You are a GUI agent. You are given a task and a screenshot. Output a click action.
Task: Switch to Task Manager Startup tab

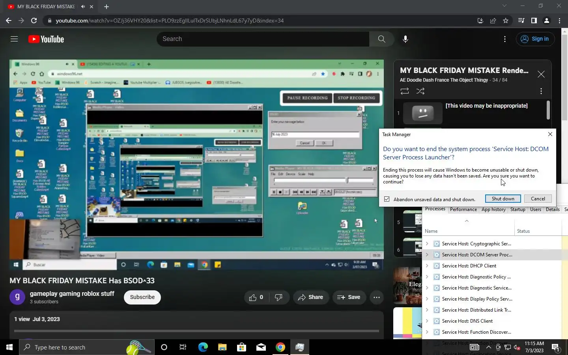click(518, 209)
